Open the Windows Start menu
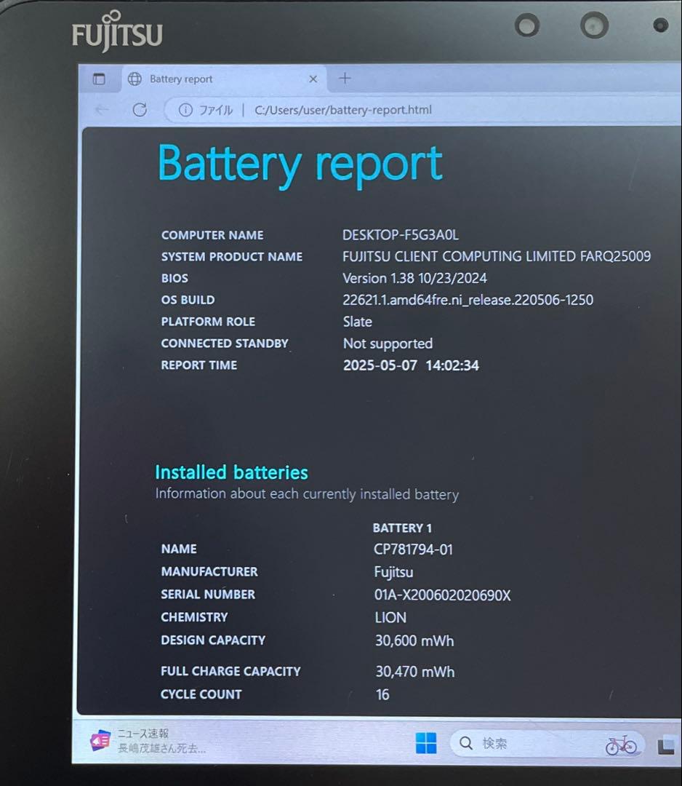 [425, 743]
